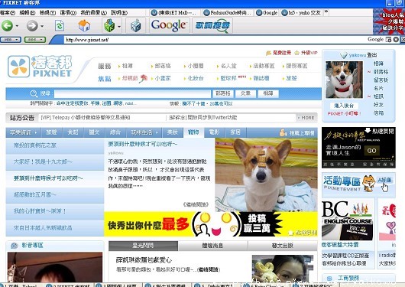Open the Google bookmark in links bar

pos(267,12)
